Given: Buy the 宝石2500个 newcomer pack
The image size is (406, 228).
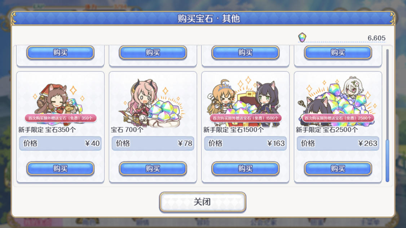Looking at the screenshot, I should click(338, 169).
